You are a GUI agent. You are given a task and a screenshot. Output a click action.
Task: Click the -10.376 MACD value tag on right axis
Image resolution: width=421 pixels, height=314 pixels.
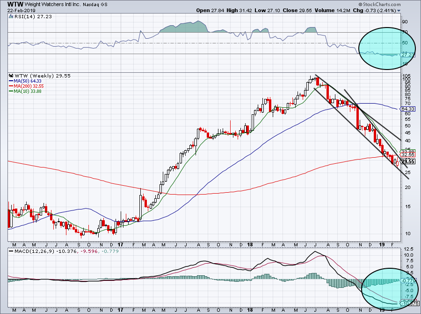[x=407, y=304]
